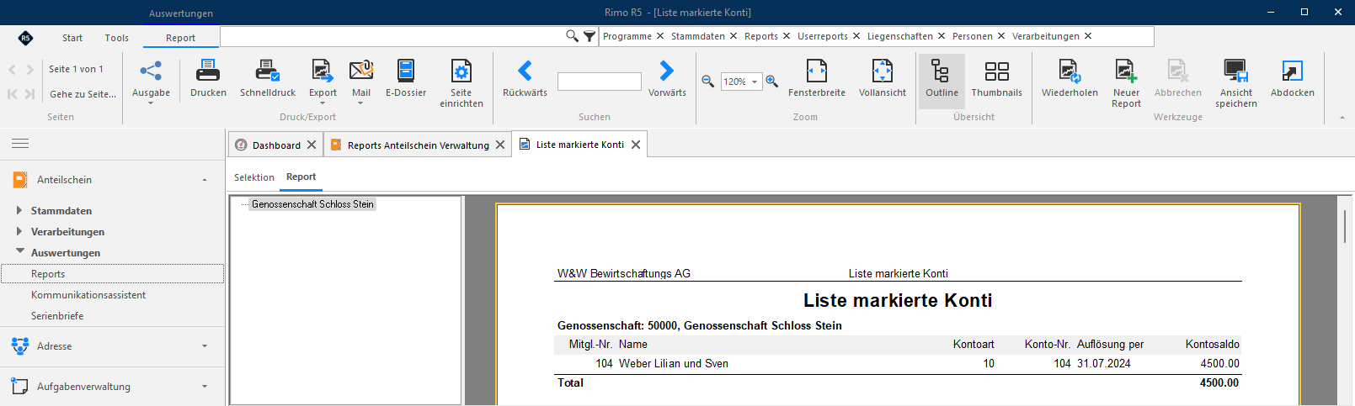The image size is (1355, 406).
Task: Click the name Weber Lilian und Sven
Action: 674,363
